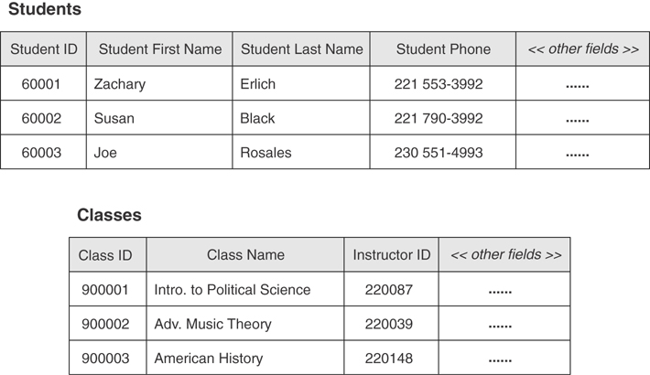Click the Class ID column header
The height and width of the screenshot is (375, 650).
[x=105, y=255]
